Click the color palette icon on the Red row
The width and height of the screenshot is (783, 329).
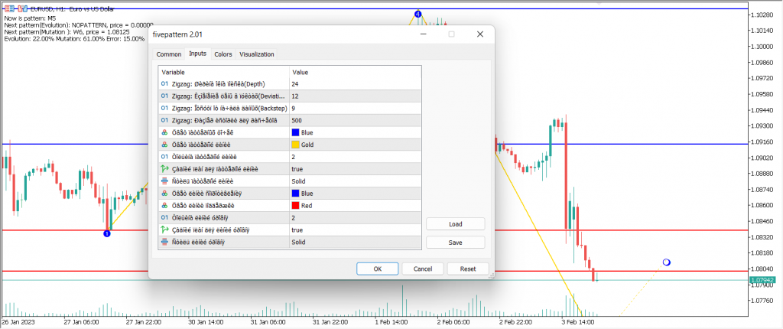(164, 205)
